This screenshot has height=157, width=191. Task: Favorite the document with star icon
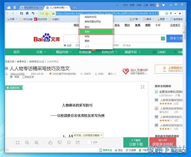coord(69,142)
